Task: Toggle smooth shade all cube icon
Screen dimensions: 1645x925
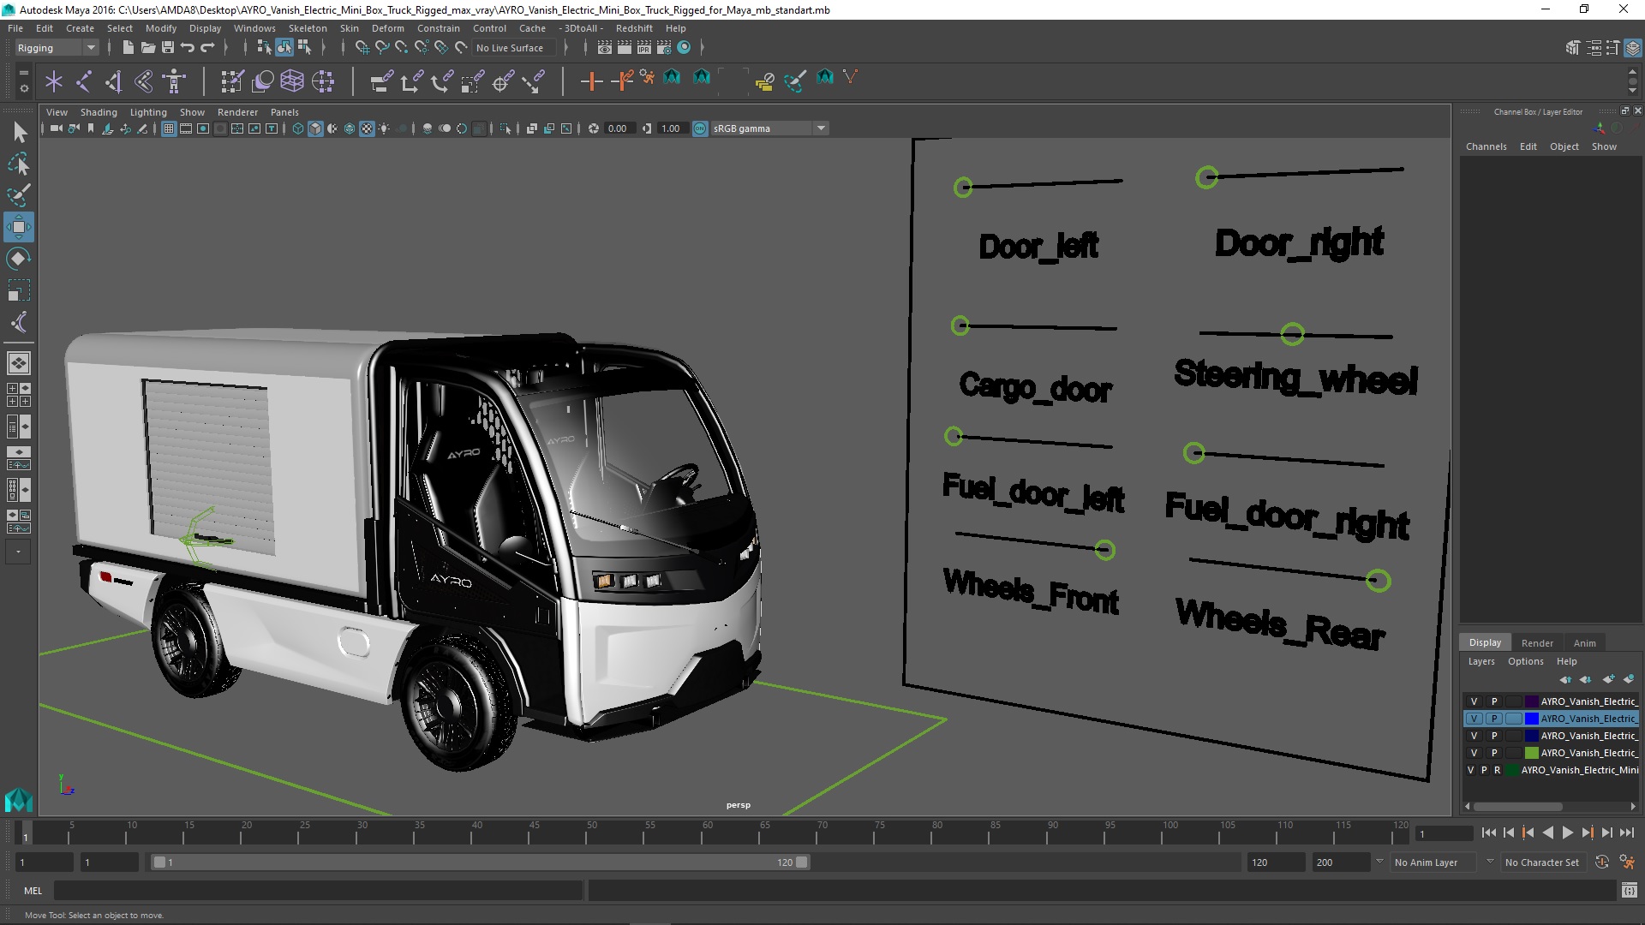Action: click(x=315, y=128)
